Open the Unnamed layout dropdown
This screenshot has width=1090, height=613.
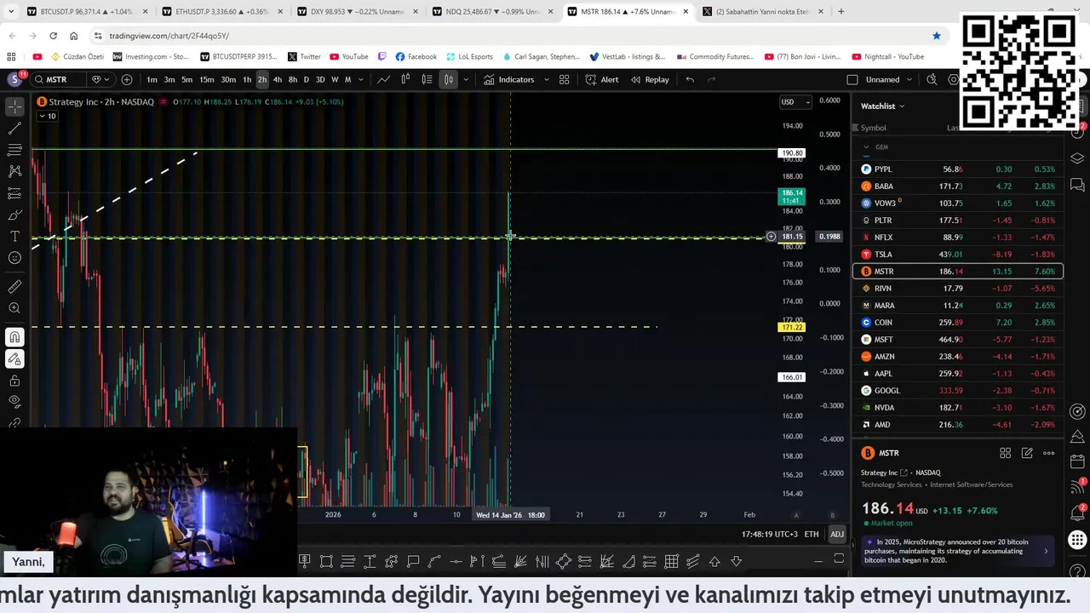[888, 79]
